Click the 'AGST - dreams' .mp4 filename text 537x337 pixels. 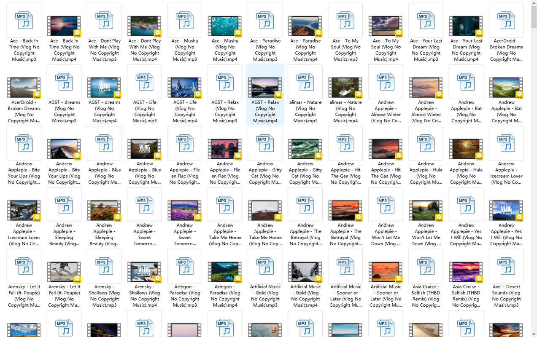pyautogui.click(x=105, y=112)
